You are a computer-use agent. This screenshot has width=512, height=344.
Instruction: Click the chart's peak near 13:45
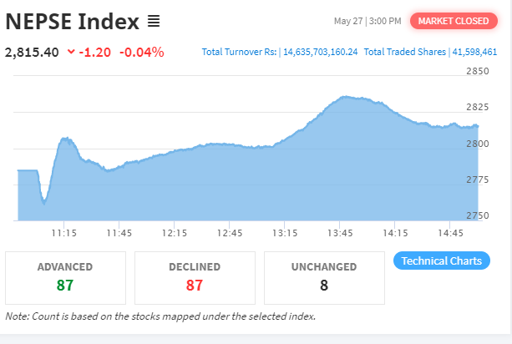tap(345, 97)
